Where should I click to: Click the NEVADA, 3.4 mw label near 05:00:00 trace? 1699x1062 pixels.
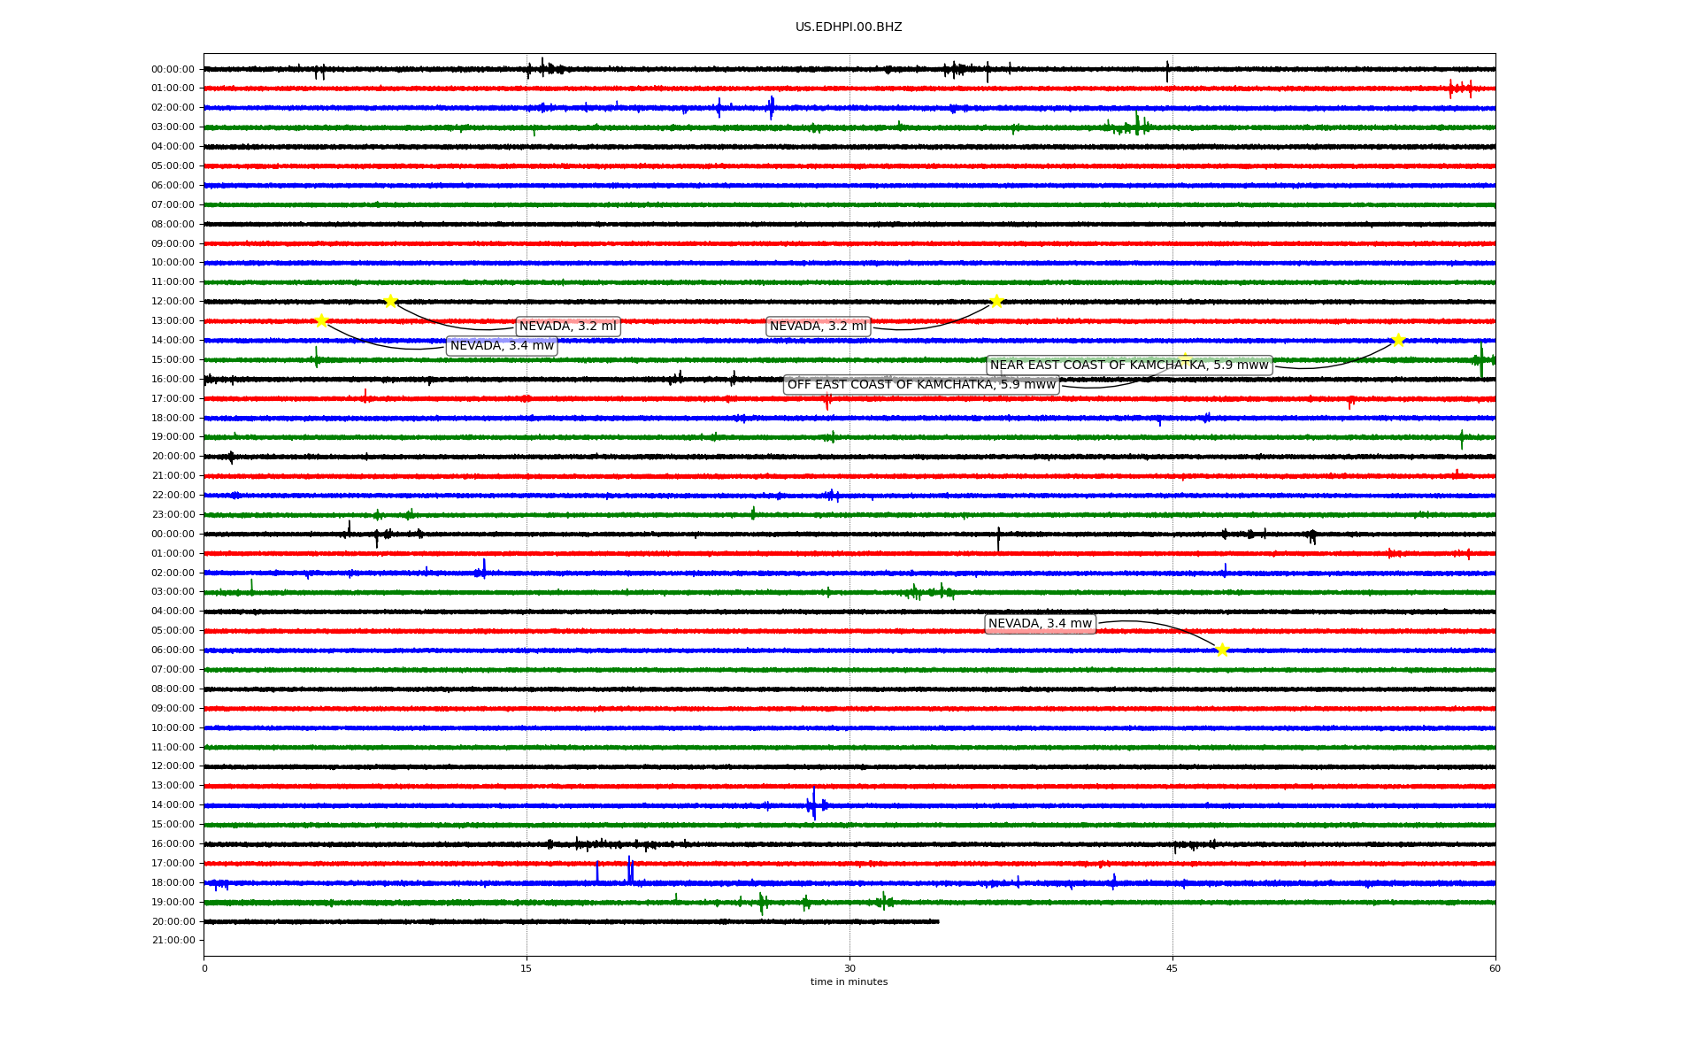[1040, 624]
